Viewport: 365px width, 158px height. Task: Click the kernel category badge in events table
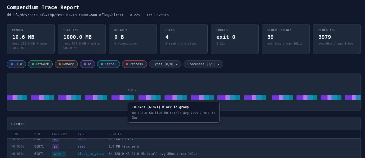coord(59,154)
